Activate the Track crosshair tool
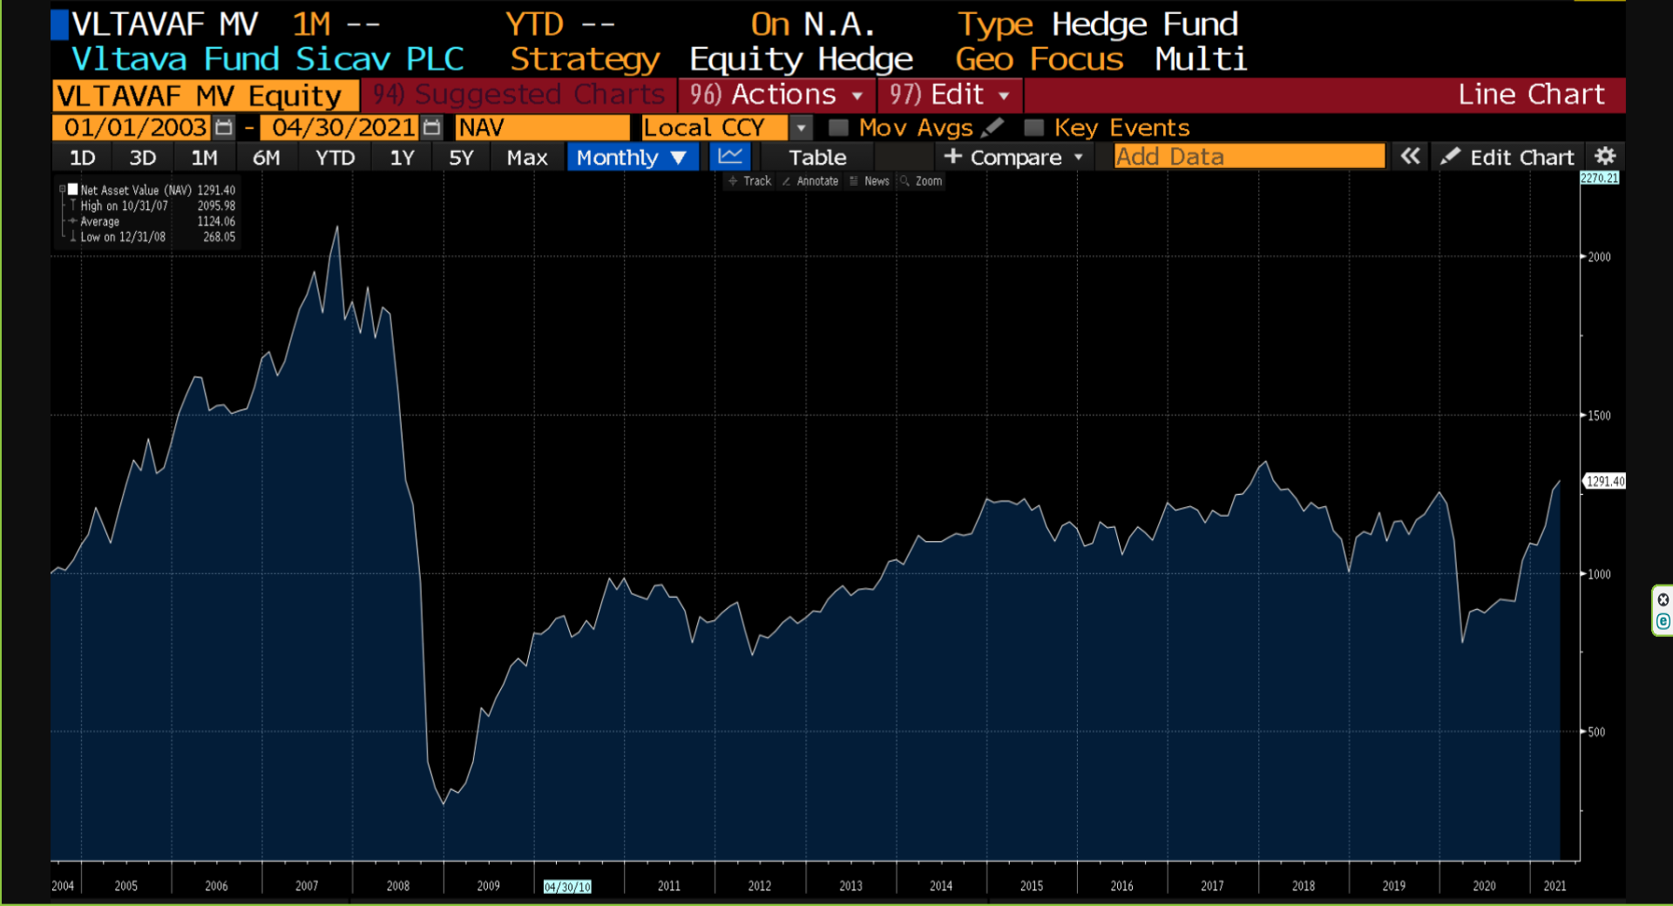Screen dimensions: 1673x906 pos(750,181)
